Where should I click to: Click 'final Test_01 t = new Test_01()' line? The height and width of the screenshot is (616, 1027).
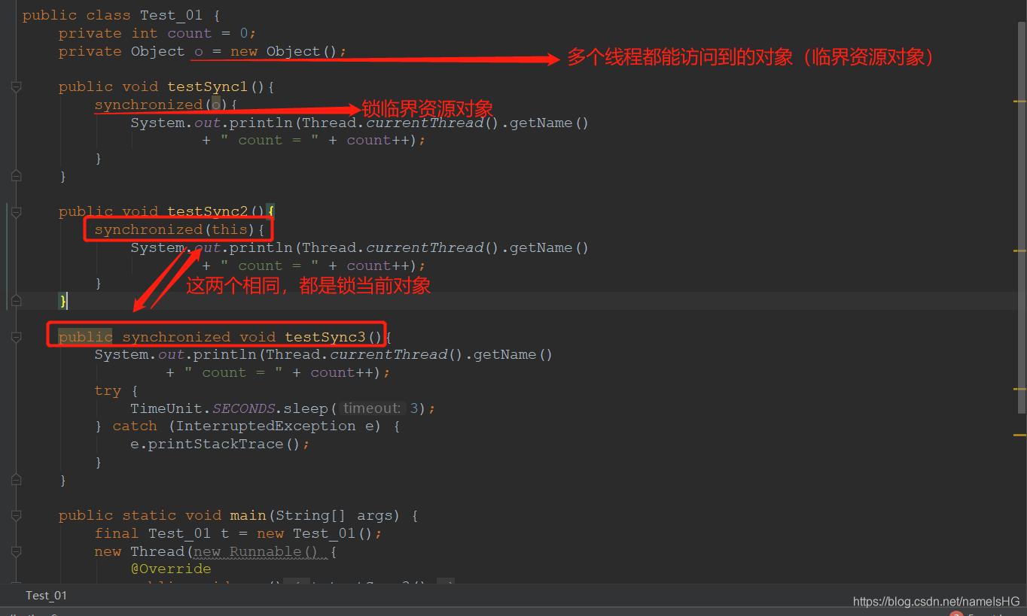coord(239,534)
